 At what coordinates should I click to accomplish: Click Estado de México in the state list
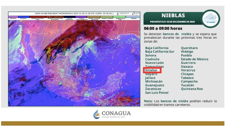click(x=194, y=59)
